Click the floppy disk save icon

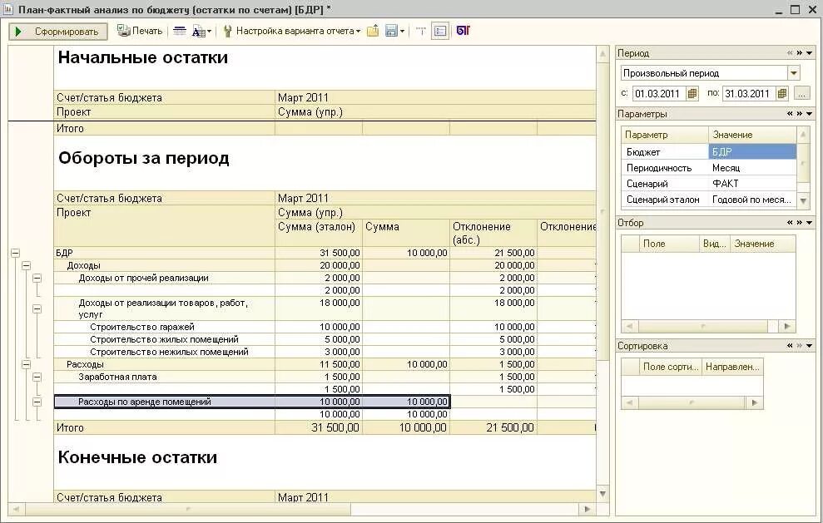391,31
